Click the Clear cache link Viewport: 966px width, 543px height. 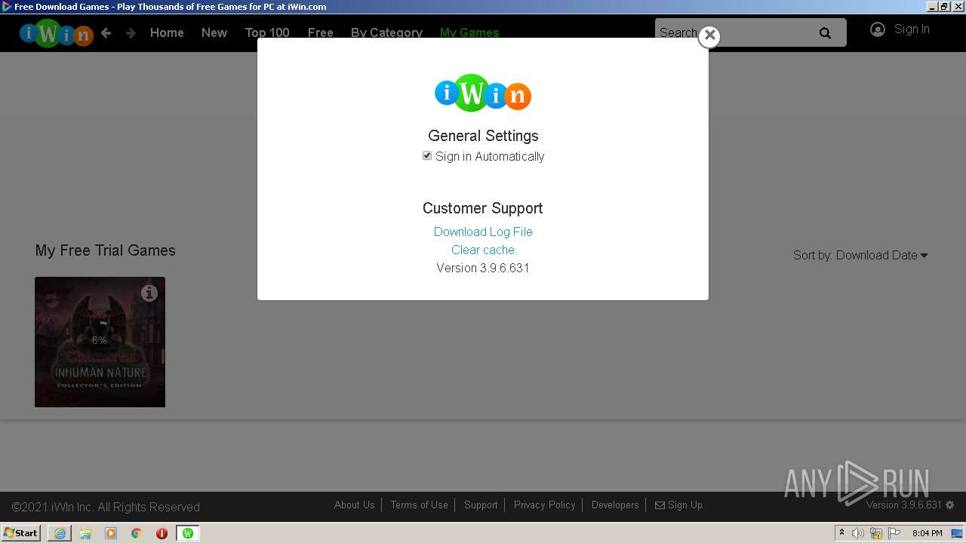click(x=483, y=250)
